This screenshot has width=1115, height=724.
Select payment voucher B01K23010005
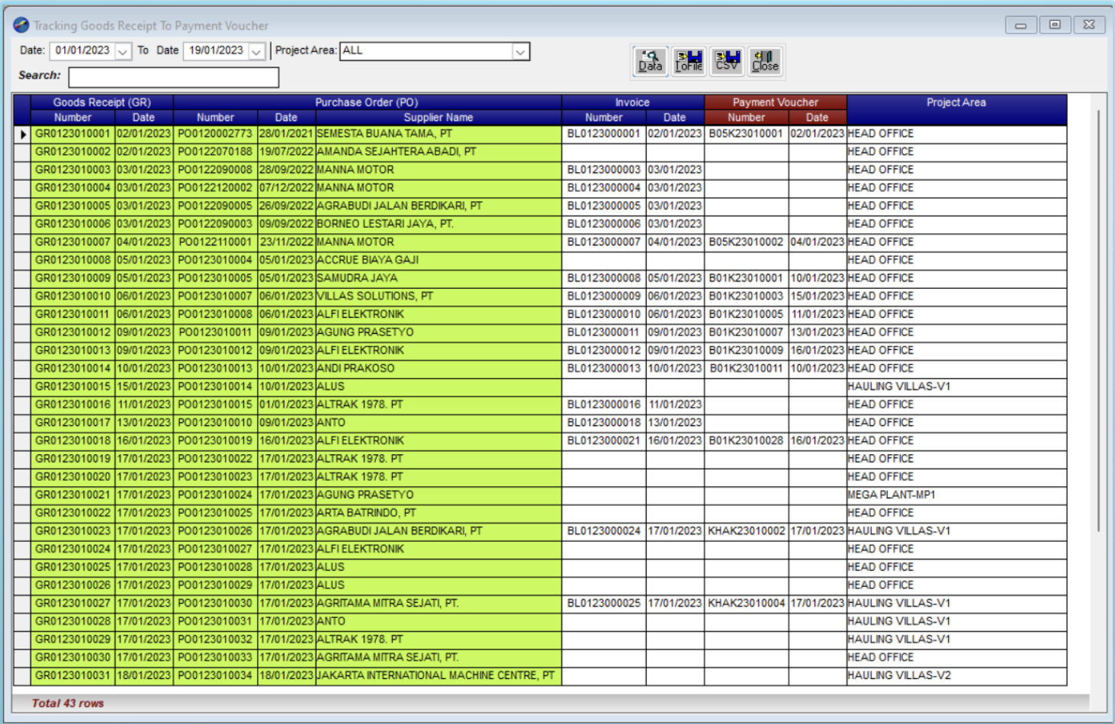click(x=747, y=314)
